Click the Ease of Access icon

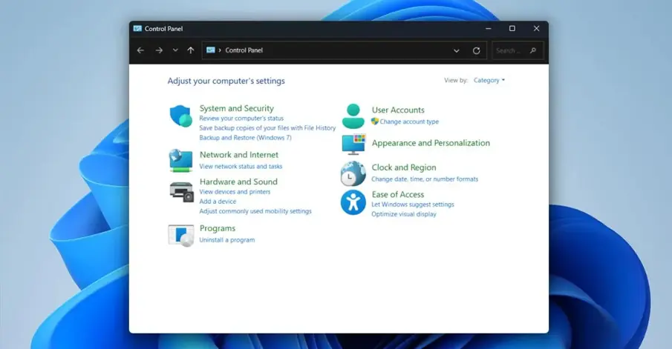point(353,202)
